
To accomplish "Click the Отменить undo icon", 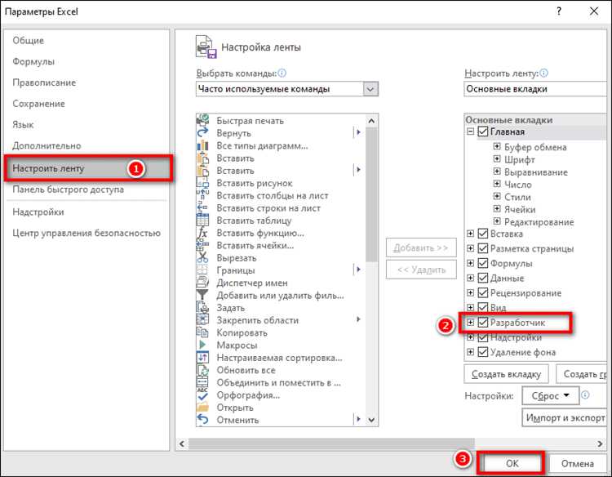I will pyautogui.click(x=202, y=420).
